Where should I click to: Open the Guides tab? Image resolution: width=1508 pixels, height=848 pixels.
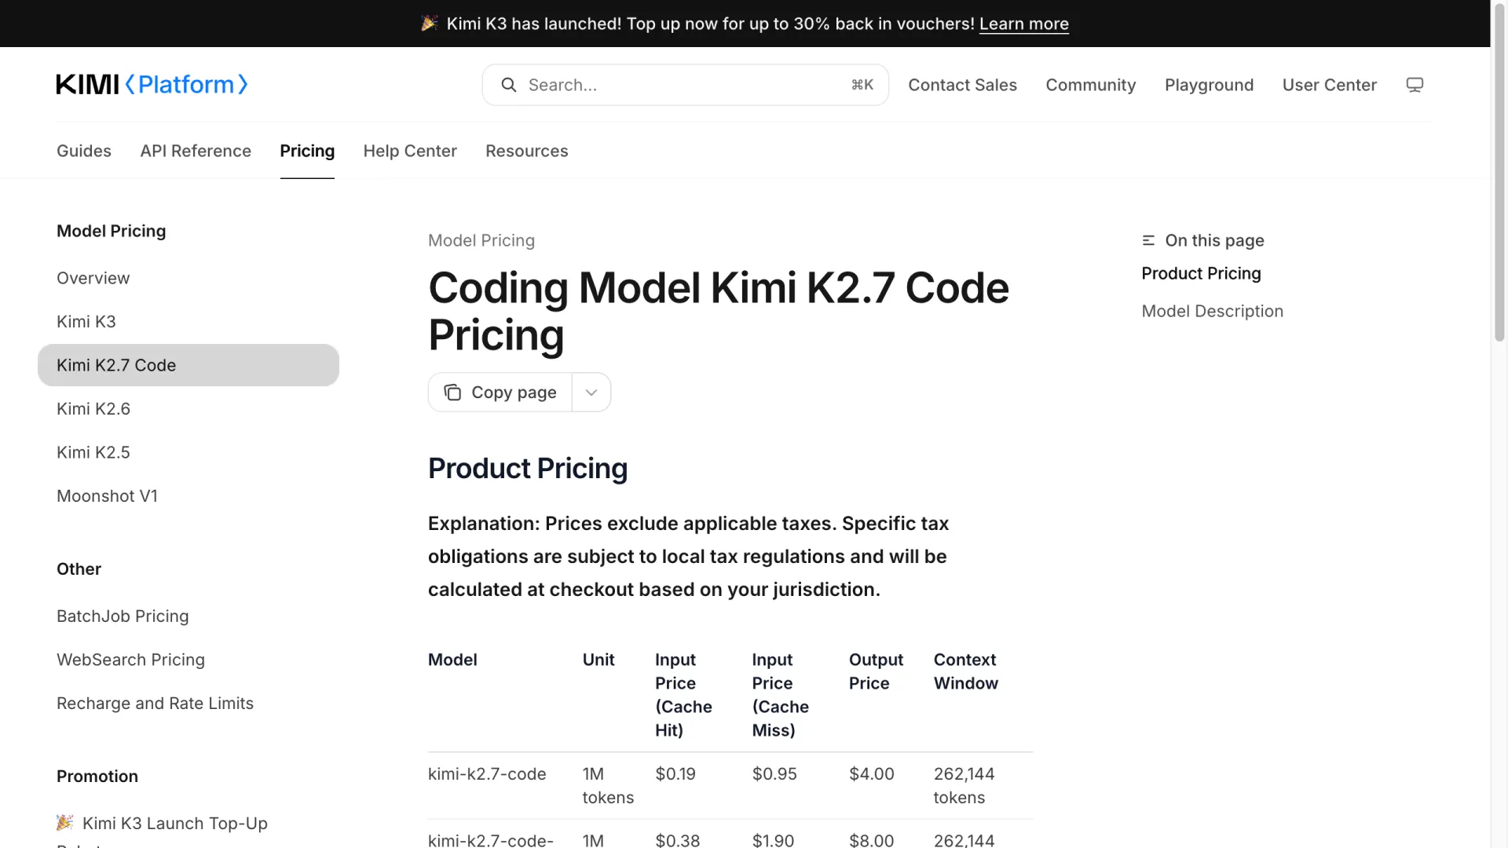pos(84,151)
